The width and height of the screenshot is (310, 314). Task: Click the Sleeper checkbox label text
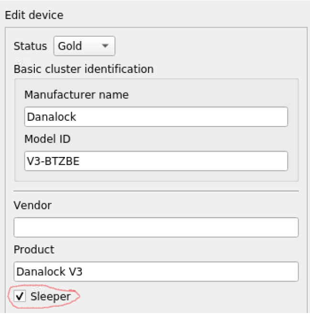pos(50,297)
